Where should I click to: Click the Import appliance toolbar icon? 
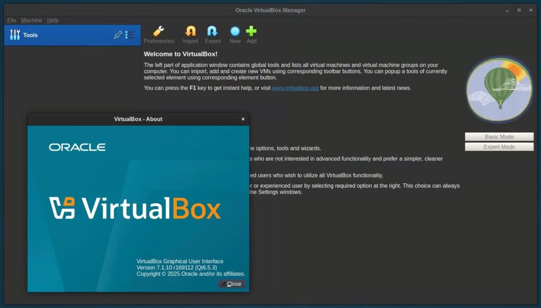190,33
